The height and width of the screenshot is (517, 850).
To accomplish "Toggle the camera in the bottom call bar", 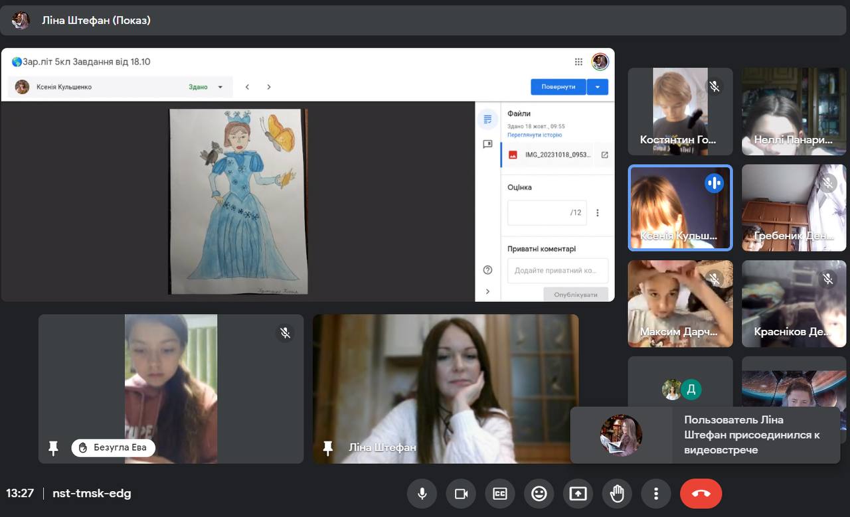I will click(x=461, y=494).
